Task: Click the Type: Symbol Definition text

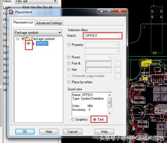Action: click(88, 99)
